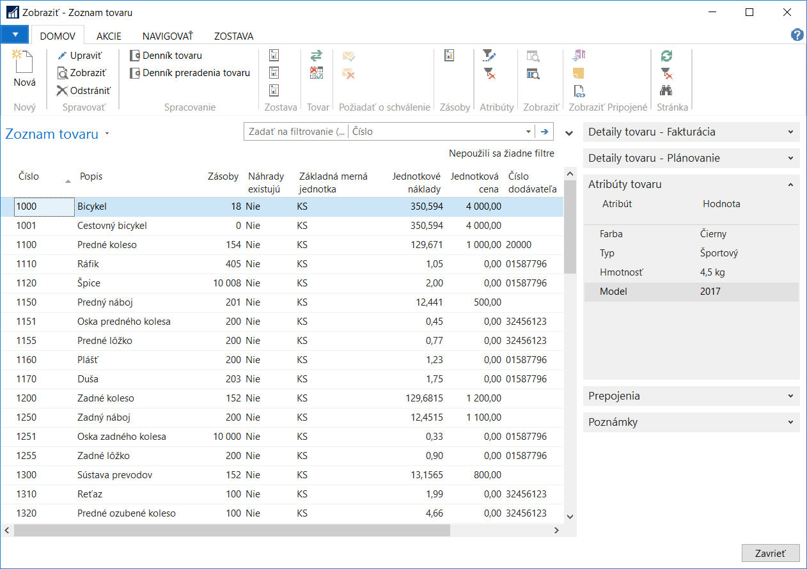Screen dimensions: 807x569
Task: Click the Predné koleso item
Action: pos(281,245)
